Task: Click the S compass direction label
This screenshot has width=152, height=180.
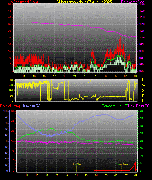Action: pos(143,91)
